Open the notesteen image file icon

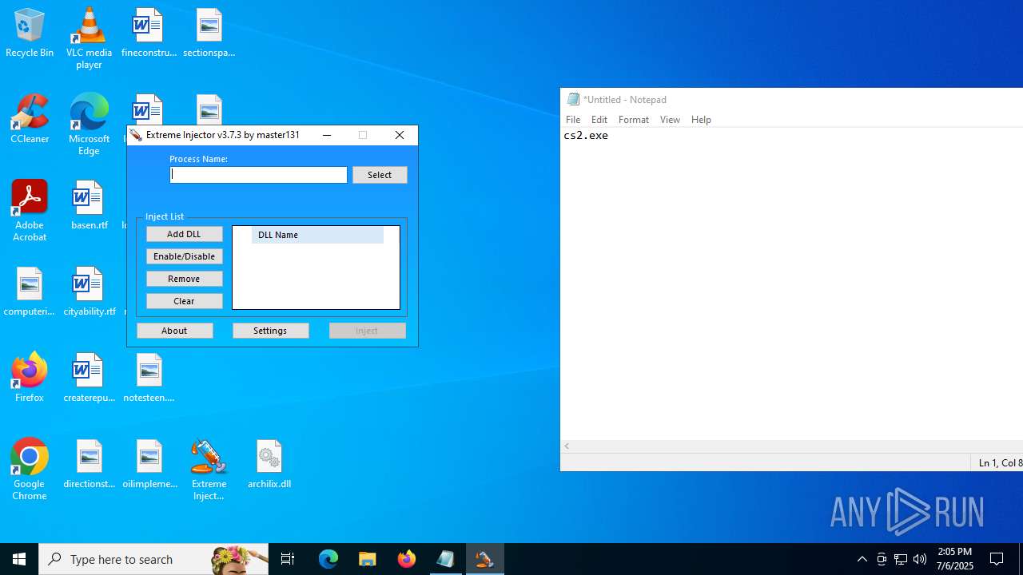[x=149, y=378]
